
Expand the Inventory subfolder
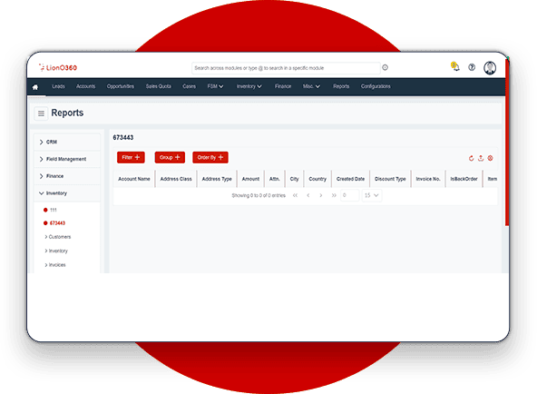click(x=56, y=251)
